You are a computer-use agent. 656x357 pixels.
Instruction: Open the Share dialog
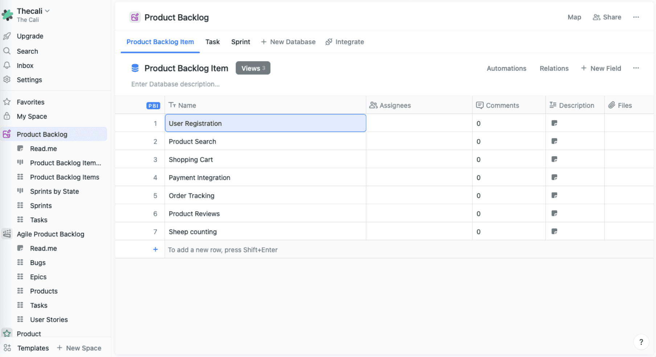[x=607, y=17]
